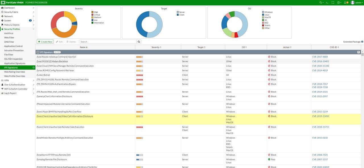364x168 pixels.
Task: Click the Create New button
Action: pyautogui.click(x=45, y=42)
